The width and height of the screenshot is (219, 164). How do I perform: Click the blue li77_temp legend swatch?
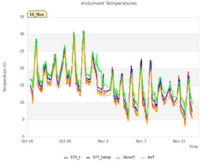[x=88, y=158]
